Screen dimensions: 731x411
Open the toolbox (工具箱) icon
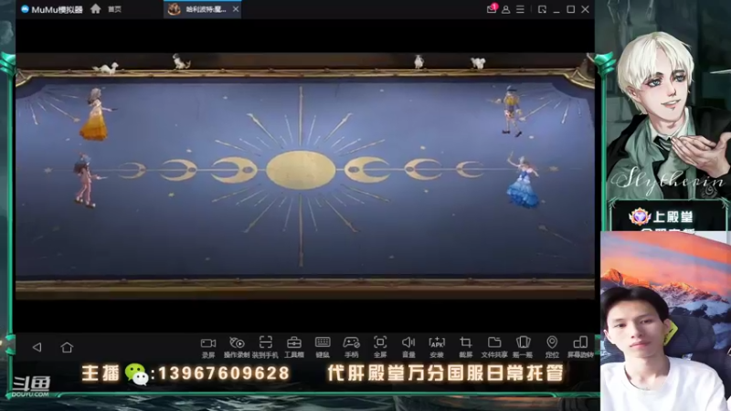pyautogui.click(x=293, y=347)
